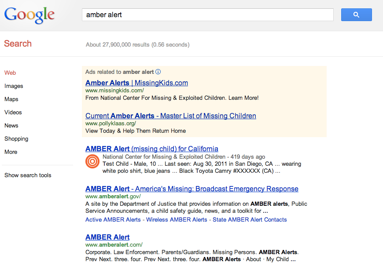
Task: Click 'Corporate. Law Enforcement. Parents/Guardians' snippet
Action: (x=192, y=256)
